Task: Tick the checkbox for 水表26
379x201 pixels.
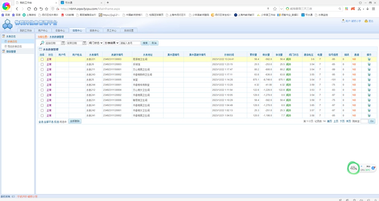Action: (42, 64)
